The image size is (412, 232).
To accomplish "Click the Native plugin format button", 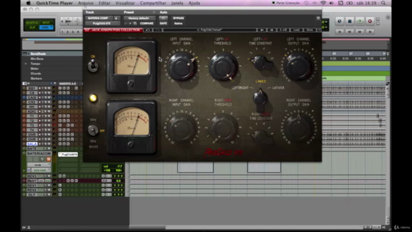I will tap(178, 23).
